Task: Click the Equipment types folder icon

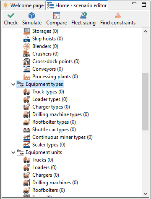Action: point(20,84)
